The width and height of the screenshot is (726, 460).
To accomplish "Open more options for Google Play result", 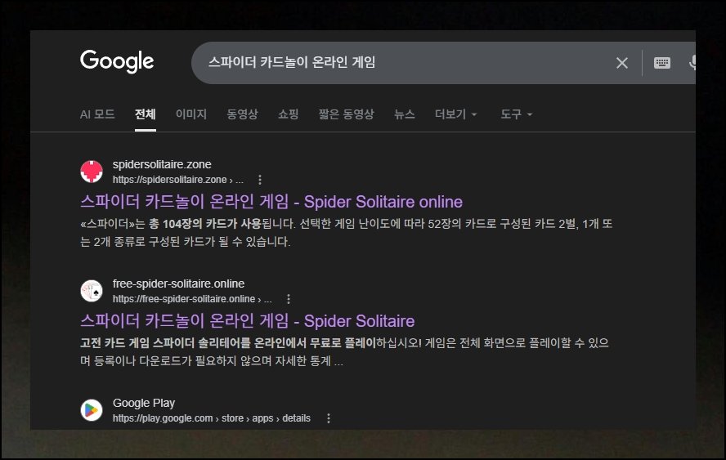I will click(329, 418).
